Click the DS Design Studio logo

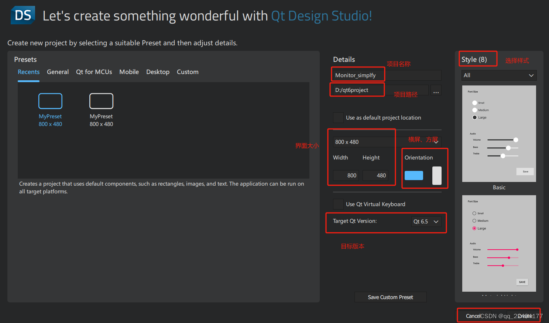coord(23,15)
